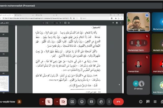163x108 pixels.
Task: Switch to the second browser tab
Action: tap(24, 15)
